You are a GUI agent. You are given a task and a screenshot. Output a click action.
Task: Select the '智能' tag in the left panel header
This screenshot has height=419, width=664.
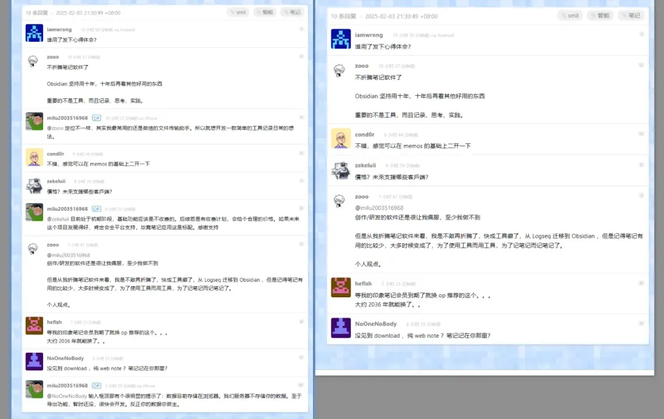[264, 12]
